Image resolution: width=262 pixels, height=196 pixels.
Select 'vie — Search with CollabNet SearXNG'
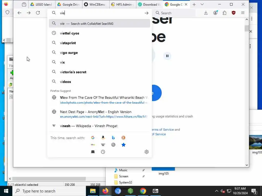(100, 23)
